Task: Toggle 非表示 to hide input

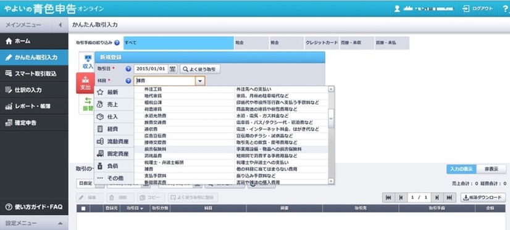Action: 491,169
